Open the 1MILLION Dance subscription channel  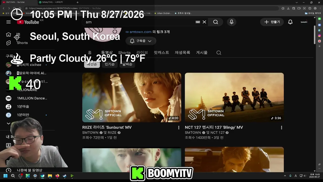[26, 98]
